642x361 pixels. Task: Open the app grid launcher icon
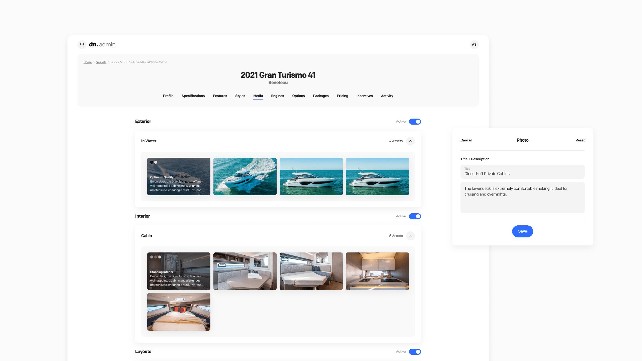pos(82,45)
